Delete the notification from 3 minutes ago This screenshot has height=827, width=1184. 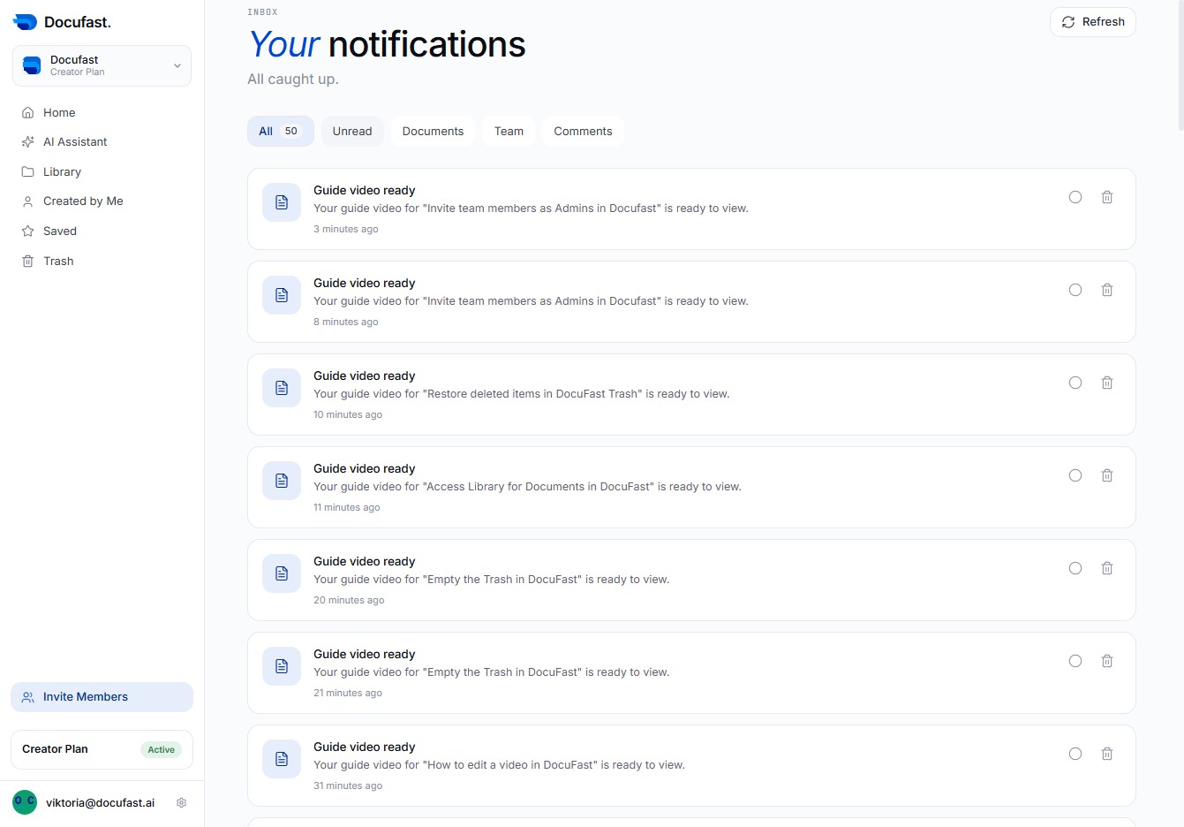1107,197
